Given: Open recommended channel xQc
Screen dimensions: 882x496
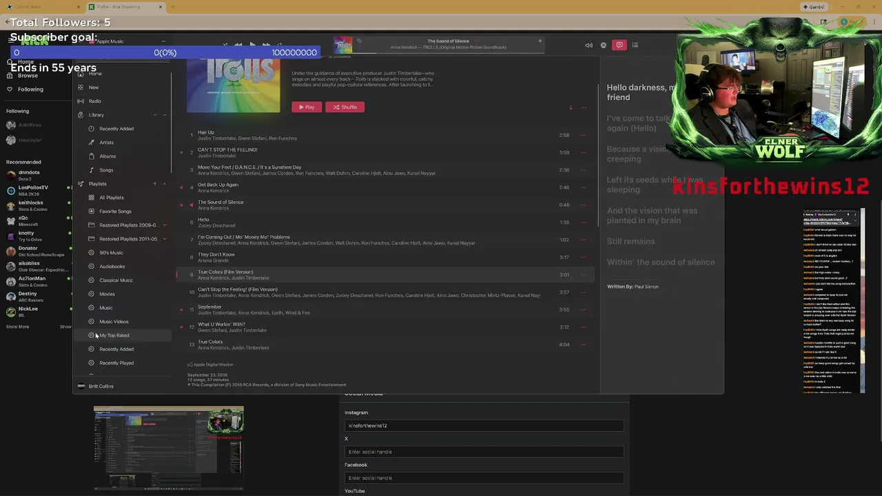Looking at the screenshot, I should coord(36,220).
